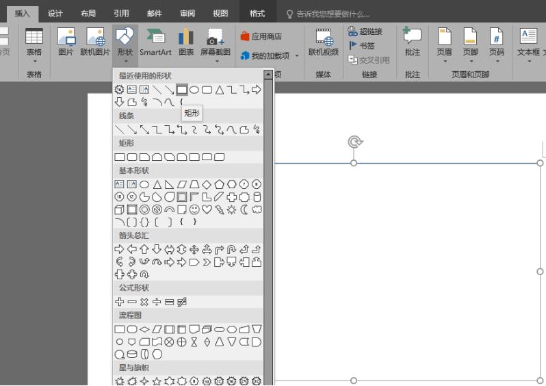This screenshot has width=546, height=386.
Task: Choose the cube shape in 基本形状
Action: coord(120,209)
